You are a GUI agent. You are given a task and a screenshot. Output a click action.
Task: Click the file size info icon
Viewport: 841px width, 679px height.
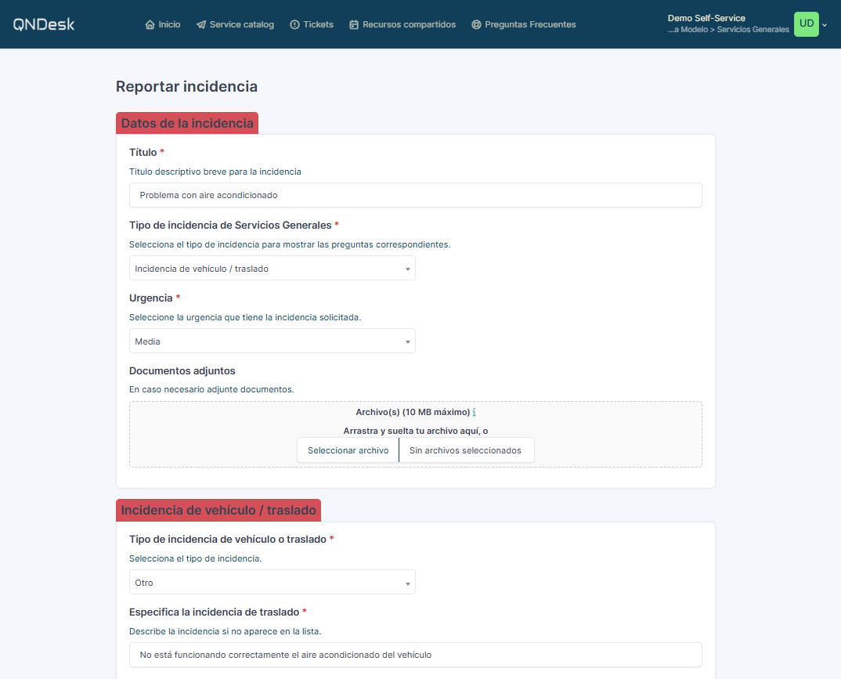click(x=474, y=412)
